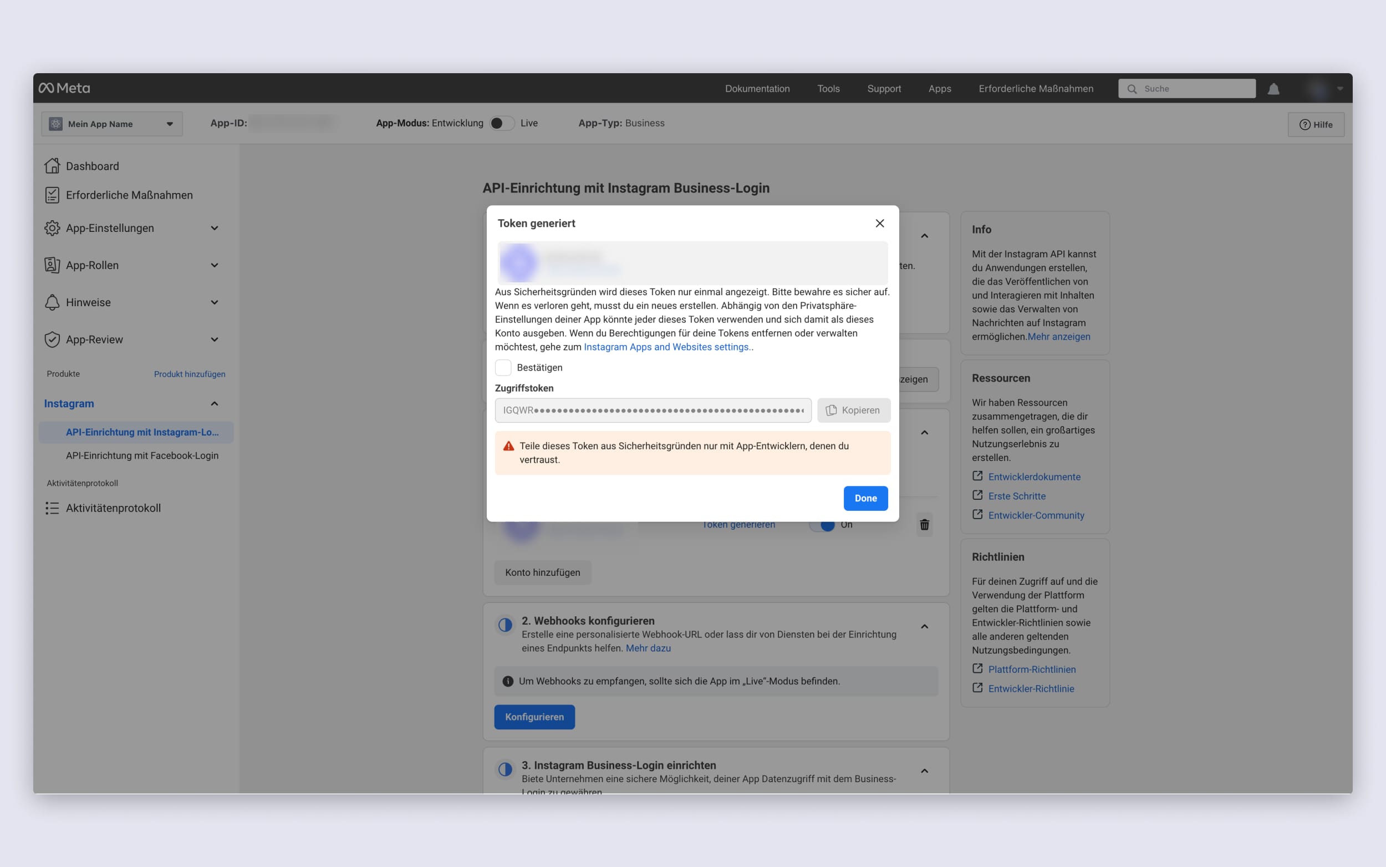
Task: Click the App-Rollen badge icon
Action: 52,265
